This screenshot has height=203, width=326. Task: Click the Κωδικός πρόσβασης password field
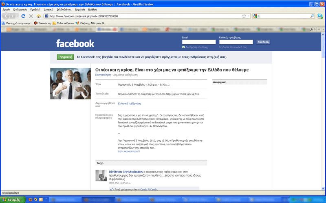coord(236,42)
